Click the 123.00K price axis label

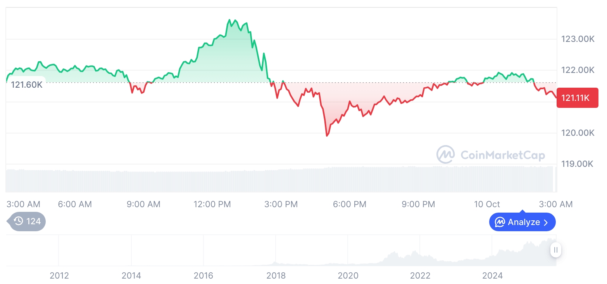pos(578,39)
